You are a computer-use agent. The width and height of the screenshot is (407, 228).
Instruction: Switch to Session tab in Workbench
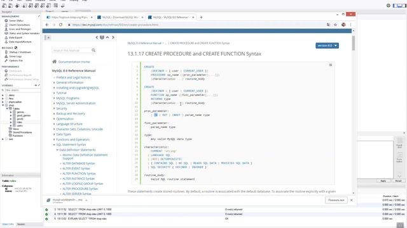click(x=21, y=224)
